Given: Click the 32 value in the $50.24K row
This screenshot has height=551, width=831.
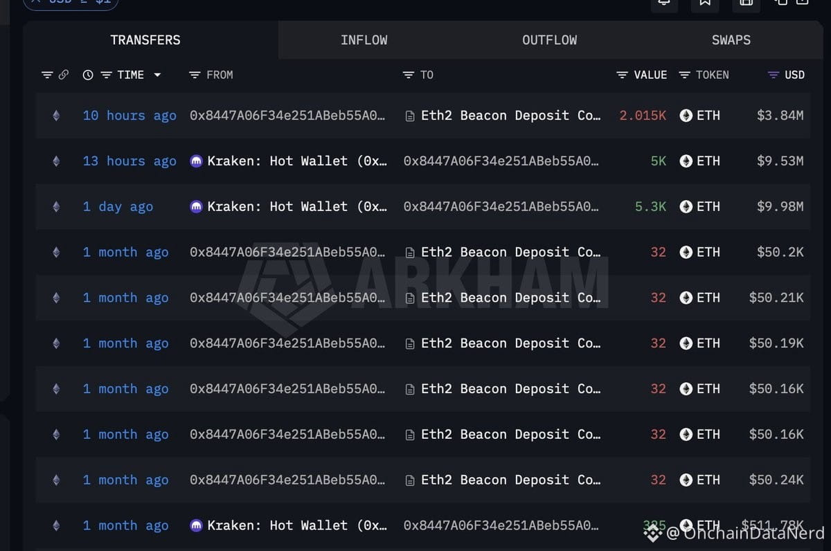Looking at the screenshot, I should pos(658,480).
